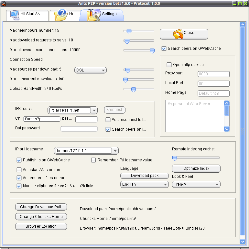Open the Connection Speed DSL dropdown

pyautogui.click(x=90, y=70)
